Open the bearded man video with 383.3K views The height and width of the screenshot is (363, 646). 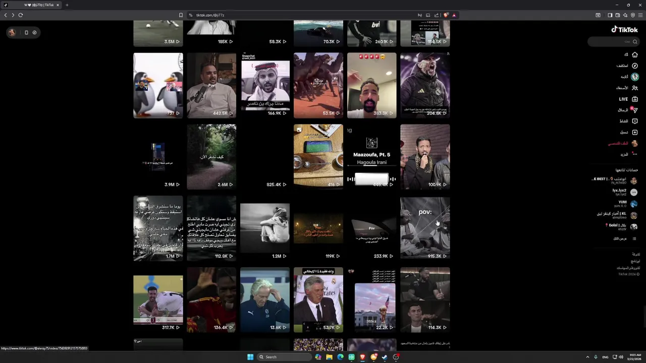pos(371,85)
